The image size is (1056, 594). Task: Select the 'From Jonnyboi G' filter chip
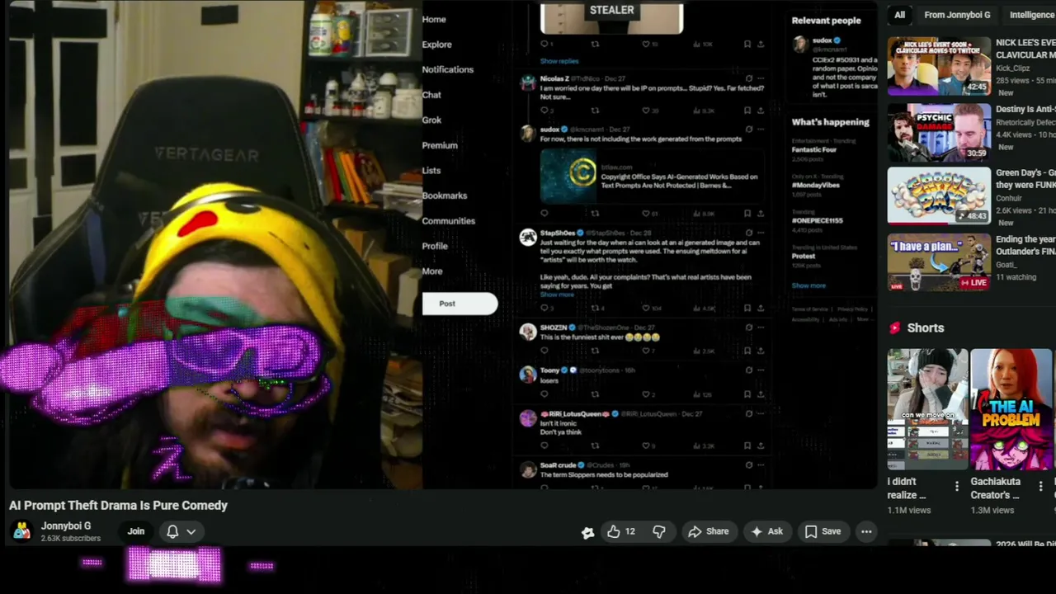click(x=957, y=15)
